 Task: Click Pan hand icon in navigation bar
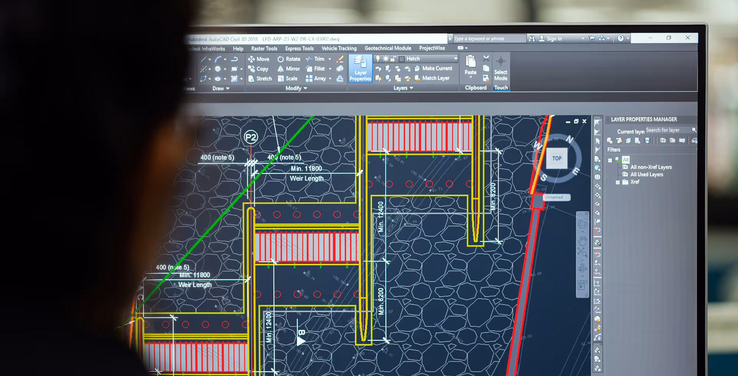click(583, 241)
